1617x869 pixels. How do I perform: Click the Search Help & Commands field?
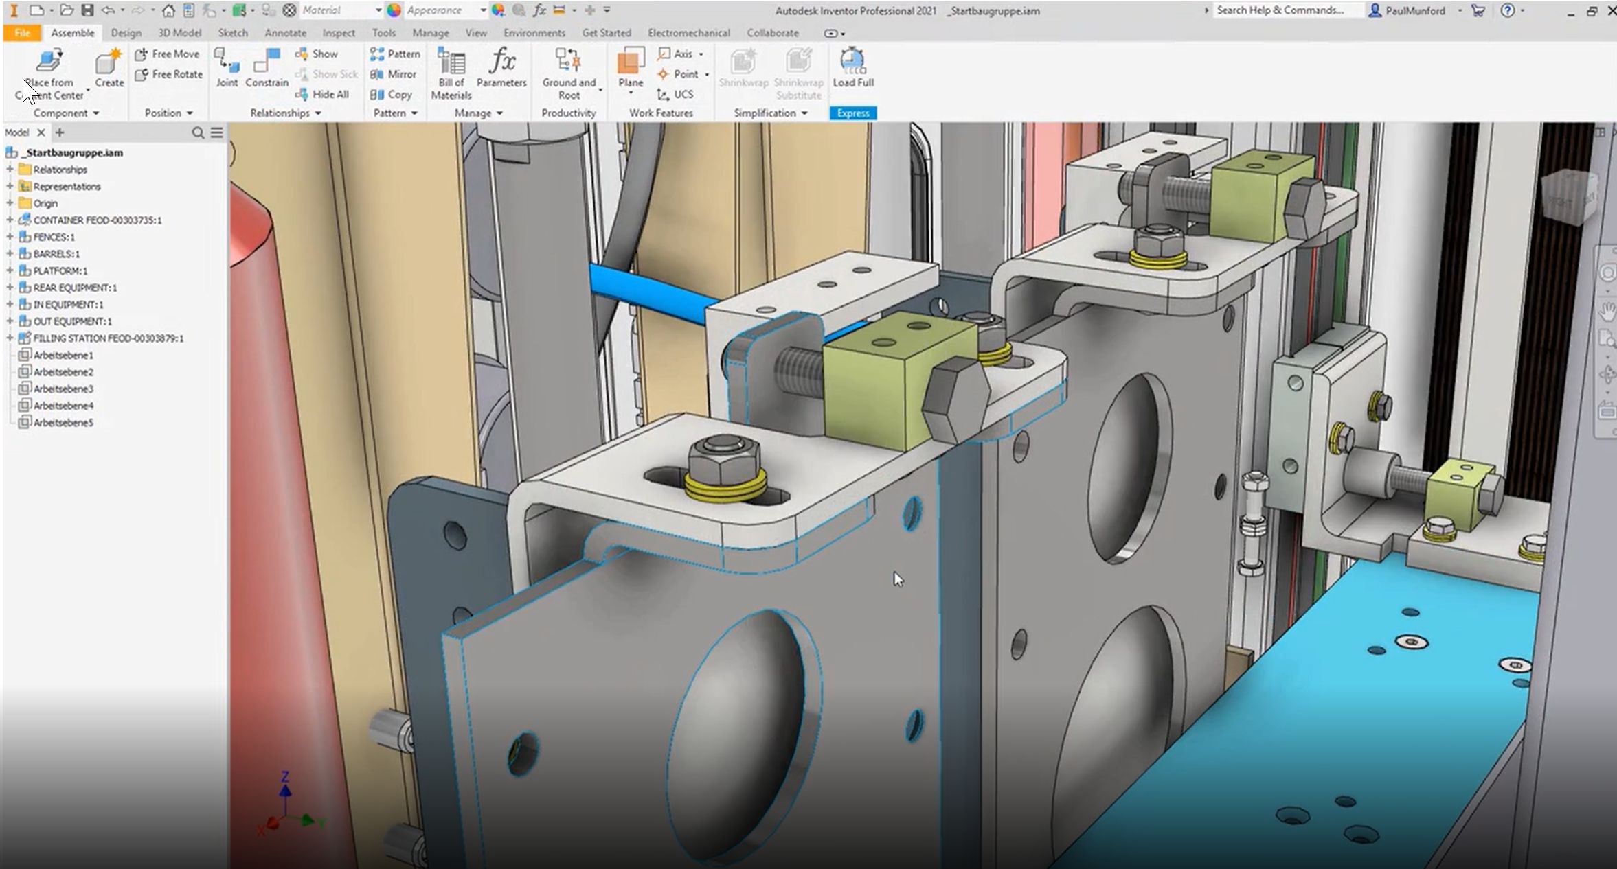pos(1282,10)
